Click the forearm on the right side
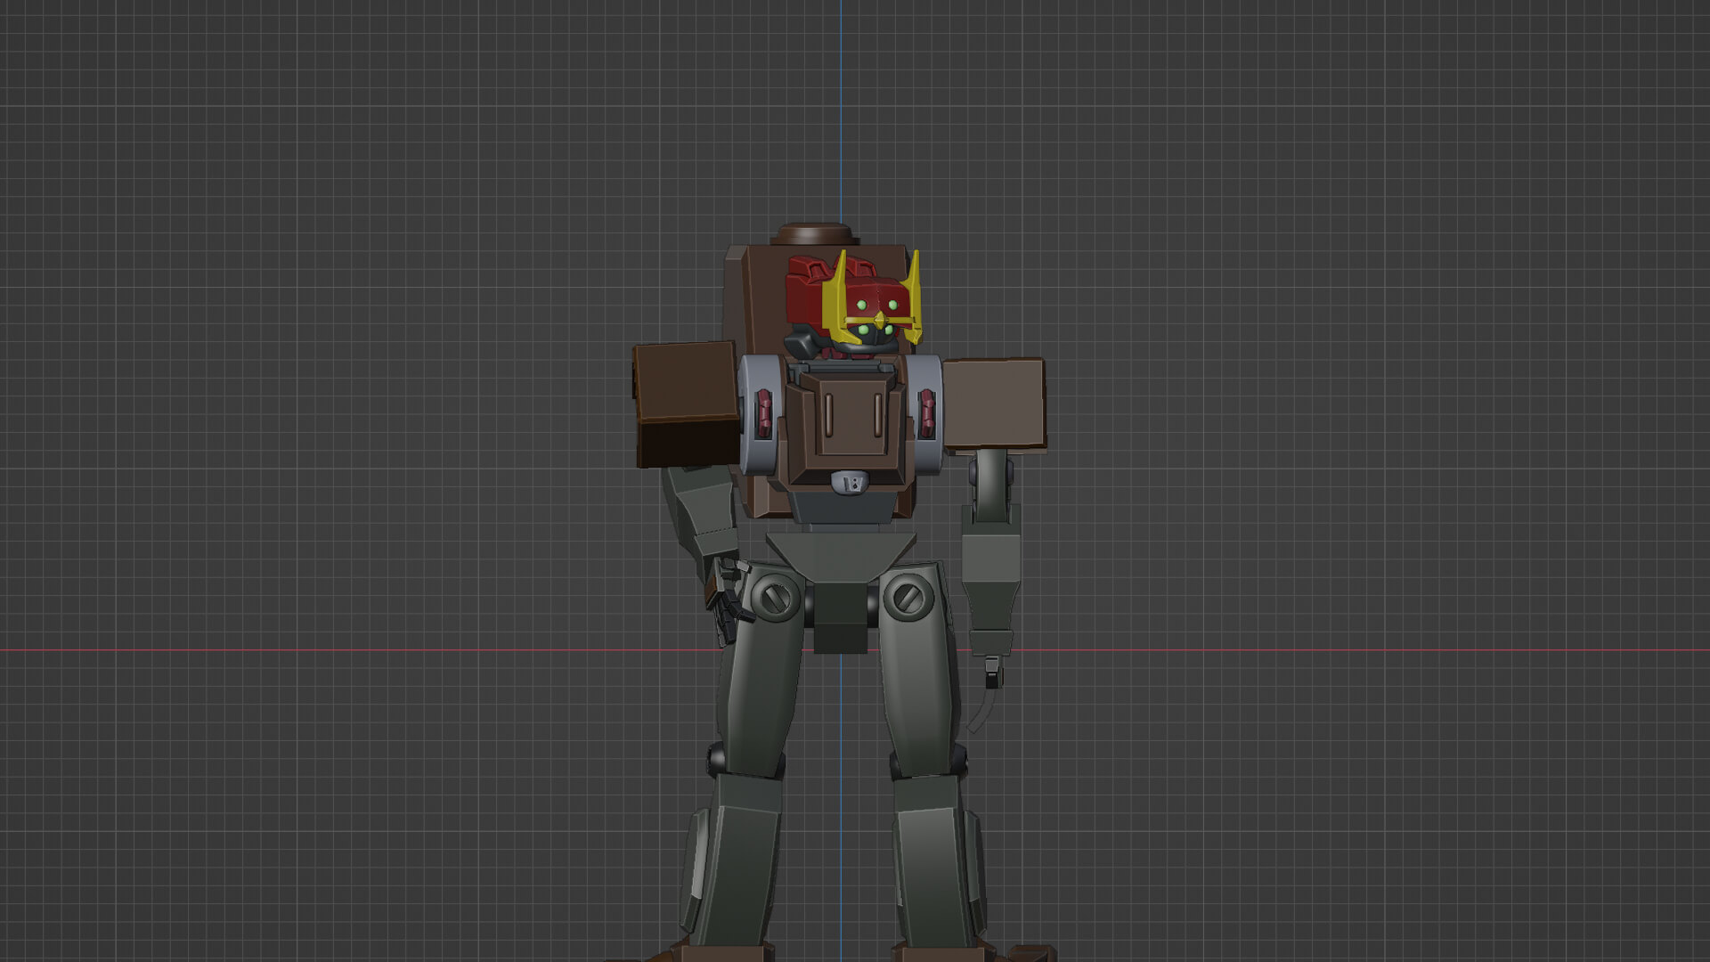 click(x=990, y=579)
